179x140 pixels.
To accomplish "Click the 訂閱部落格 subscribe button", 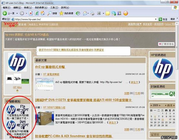I will pos(166,44).
